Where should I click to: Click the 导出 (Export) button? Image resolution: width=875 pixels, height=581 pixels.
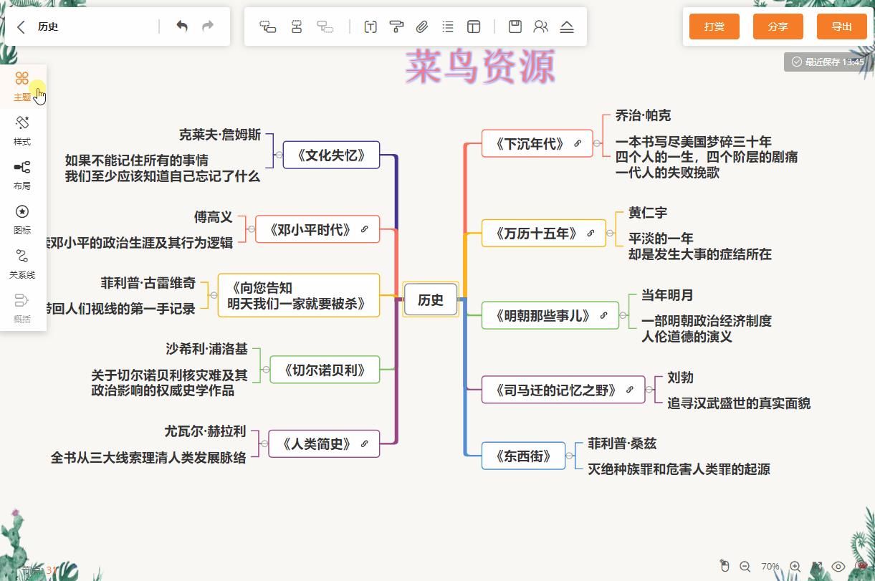[x=841, y=26]
